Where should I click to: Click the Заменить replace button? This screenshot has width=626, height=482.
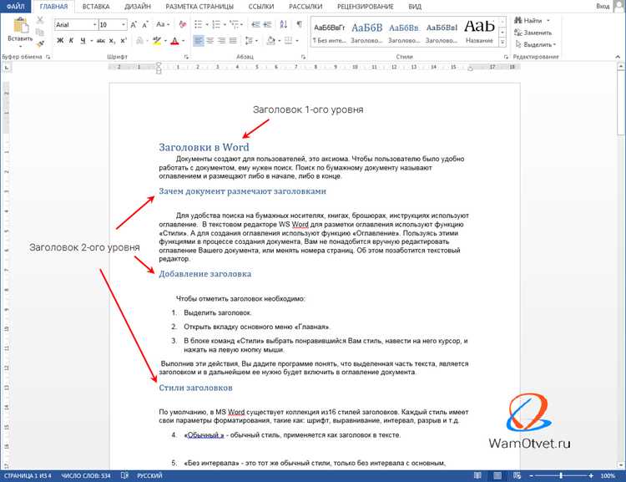[533, 33]
